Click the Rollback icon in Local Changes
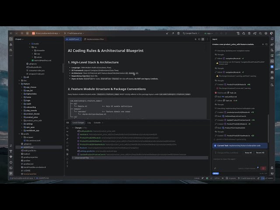The height and width of the screenshot is (210, 280). 67,135
